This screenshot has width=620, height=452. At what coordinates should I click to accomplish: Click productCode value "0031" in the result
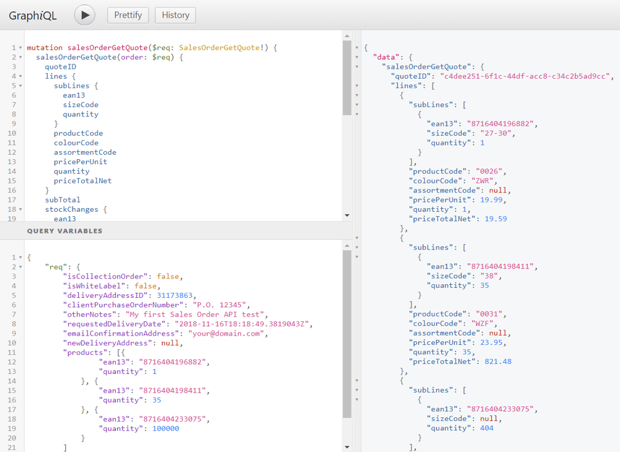(x=489, y=314)
